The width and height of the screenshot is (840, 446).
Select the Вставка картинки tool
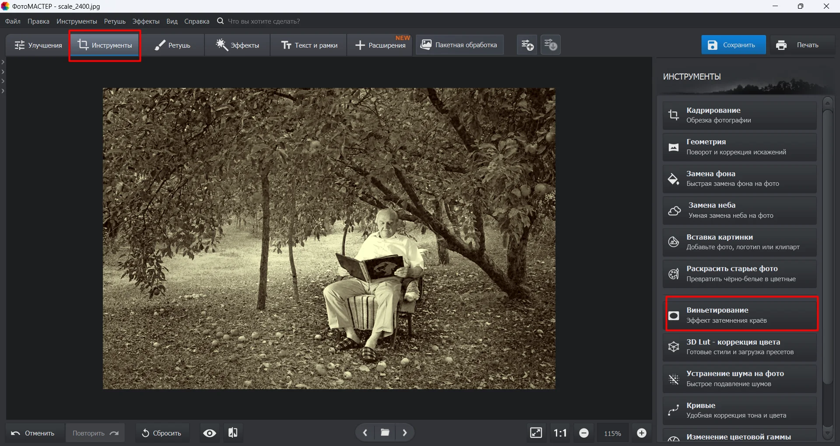pos(739,242)
